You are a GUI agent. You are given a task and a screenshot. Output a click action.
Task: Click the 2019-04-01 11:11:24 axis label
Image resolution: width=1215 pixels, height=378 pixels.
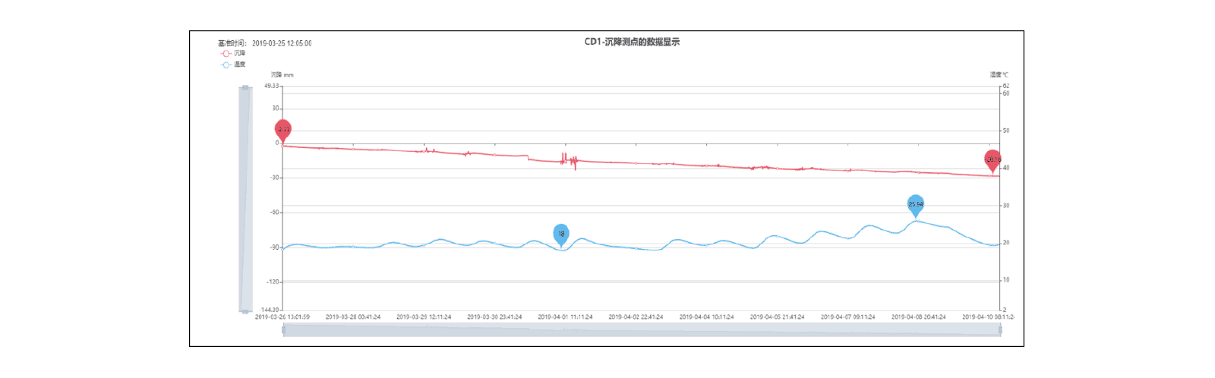tap(565, 317)
